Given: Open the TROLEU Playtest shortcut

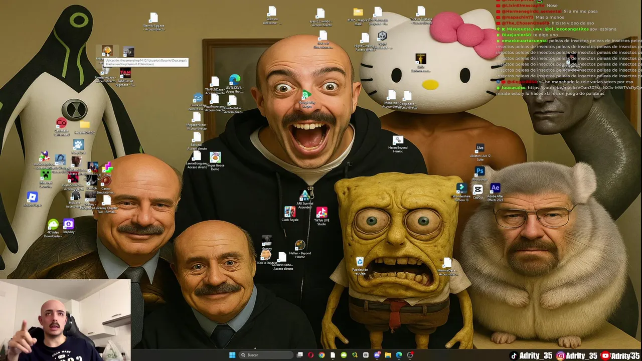Looking at the screenshot, I should point(266,258).
